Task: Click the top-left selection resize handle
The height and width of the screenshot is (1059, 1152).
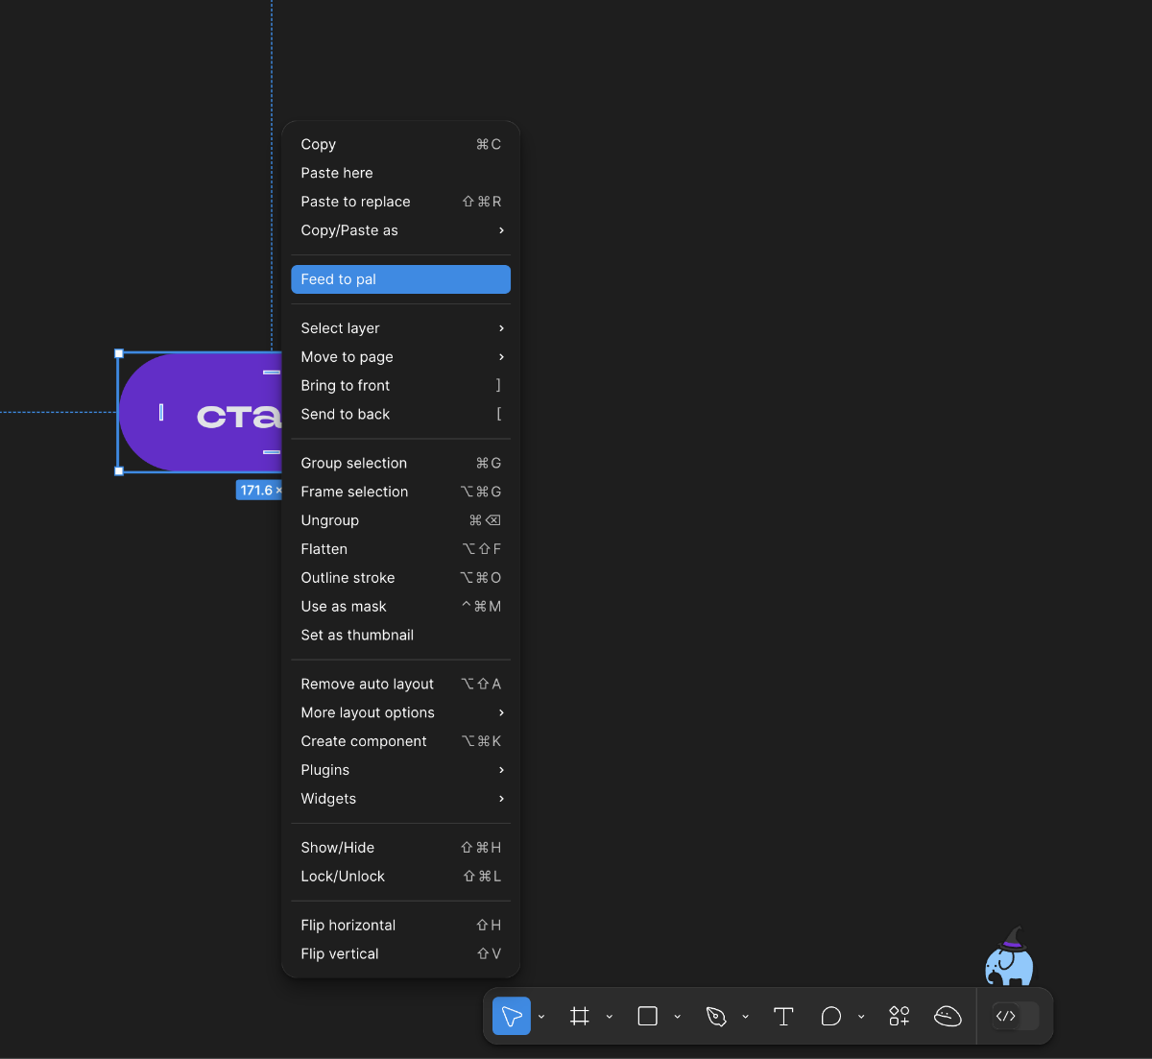Action: point(119,353)
